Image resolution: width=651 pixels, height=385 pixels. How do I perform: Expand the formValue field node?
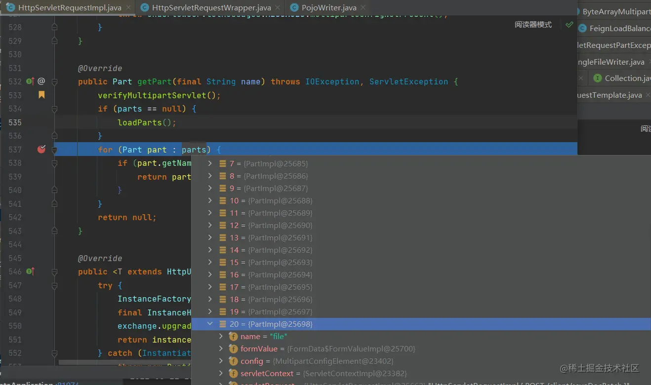click(221, 348)
